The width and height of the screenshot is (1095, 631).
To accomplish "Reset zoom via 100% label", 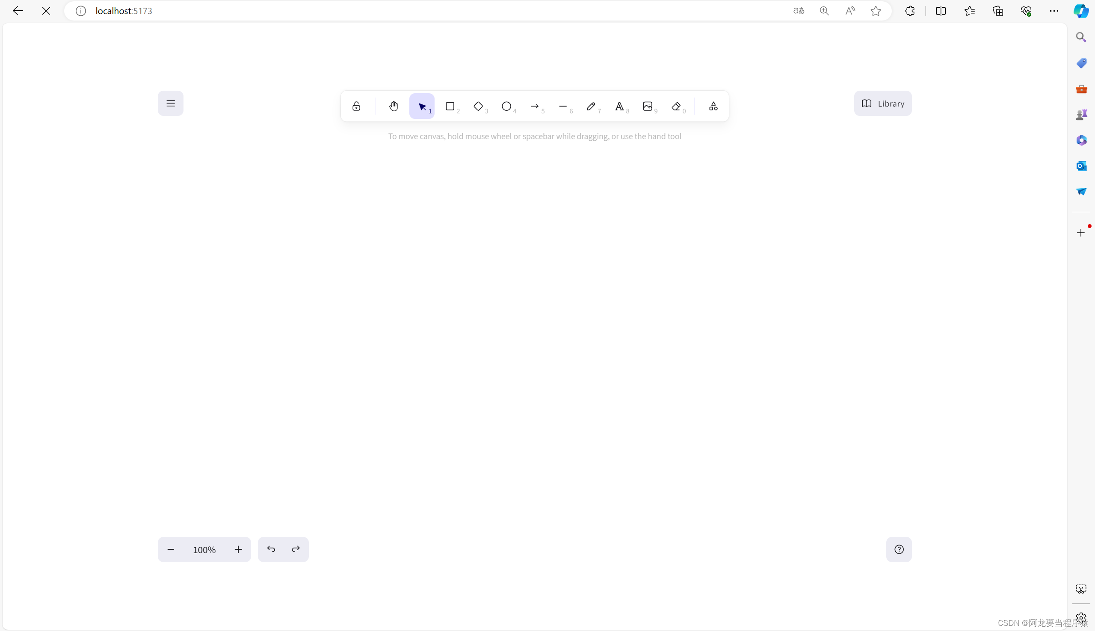I will coord(204,550).
